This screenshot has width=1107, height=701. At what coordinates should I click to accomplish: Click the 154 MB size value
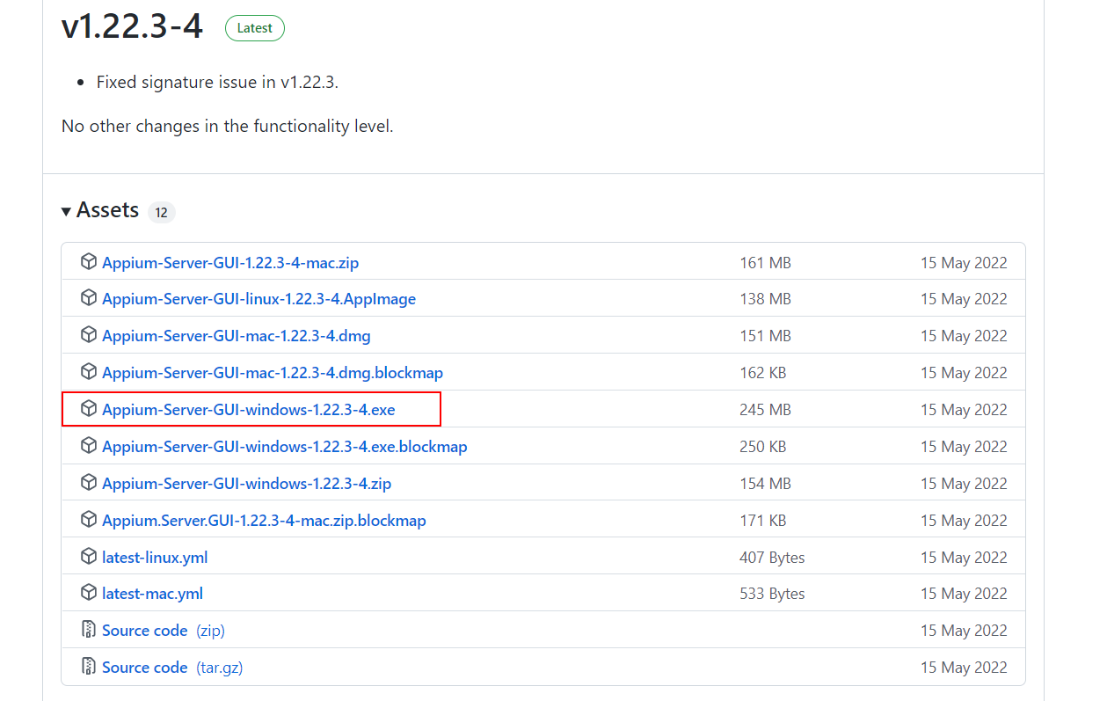[765, 484]
